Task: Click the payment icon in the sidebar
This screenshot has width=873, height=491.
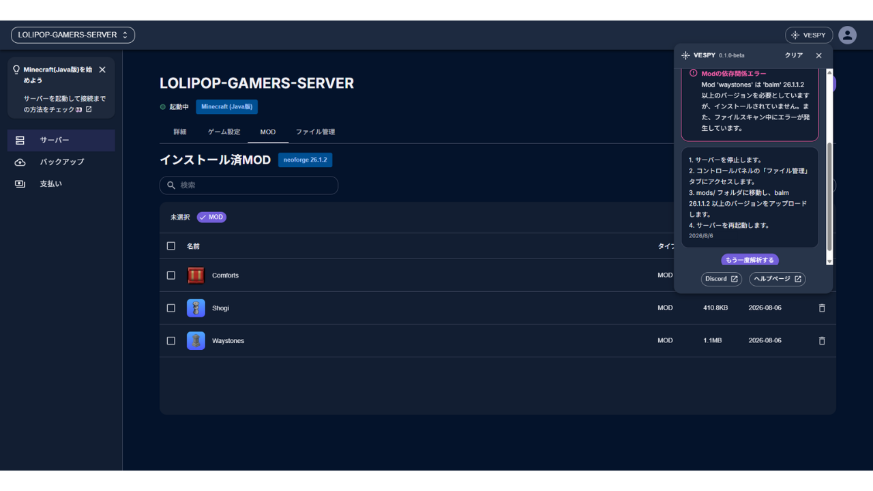Action: click(20, 184)
